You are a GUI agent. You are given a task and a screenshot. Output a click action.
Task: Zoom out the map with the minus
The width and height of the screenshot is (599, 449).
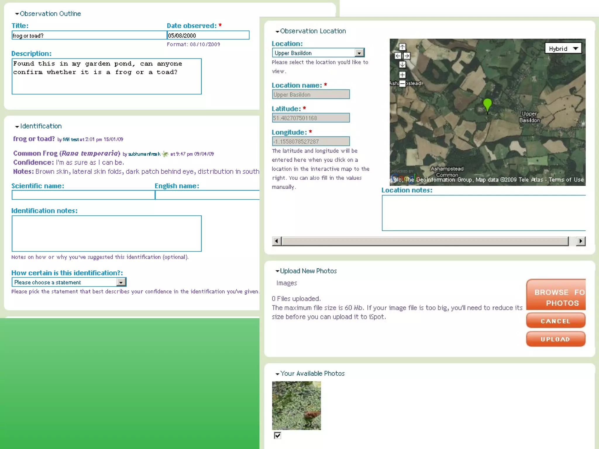point(402,84)
